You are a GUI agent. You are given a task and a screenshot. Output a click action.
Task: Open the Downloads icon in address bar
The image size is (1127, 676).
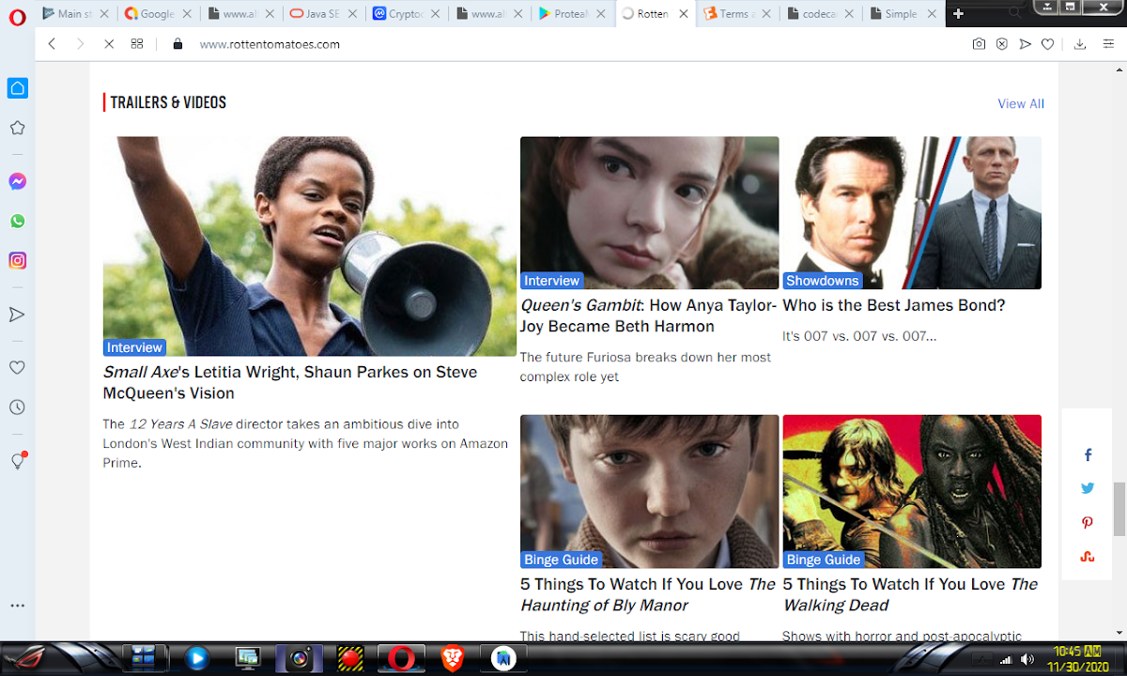click(1079, 44)
